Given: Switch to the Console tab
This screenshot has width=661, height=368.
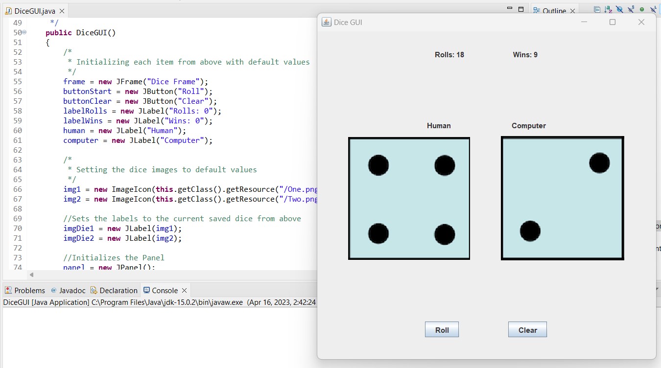Looking at the screenshot, I should 165,290.
